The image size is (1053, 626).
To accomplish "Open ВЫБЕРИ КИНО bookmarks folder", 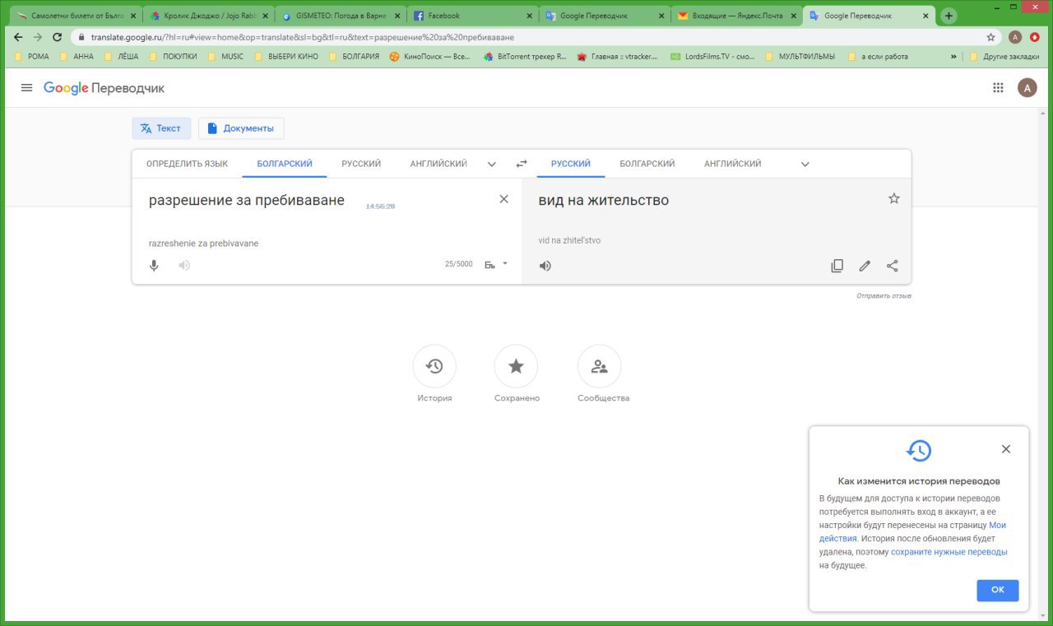I will [x=286, y=57].
